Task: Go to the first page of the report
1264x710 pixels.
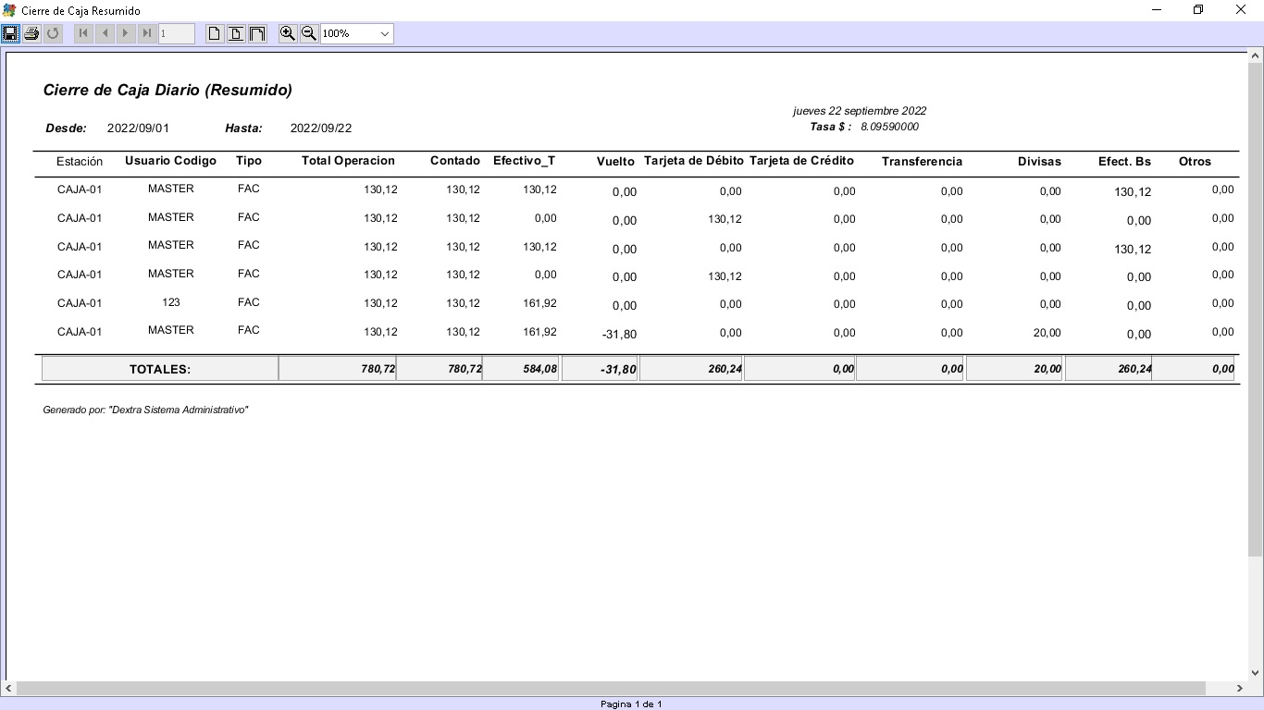Action: (83, 33)
